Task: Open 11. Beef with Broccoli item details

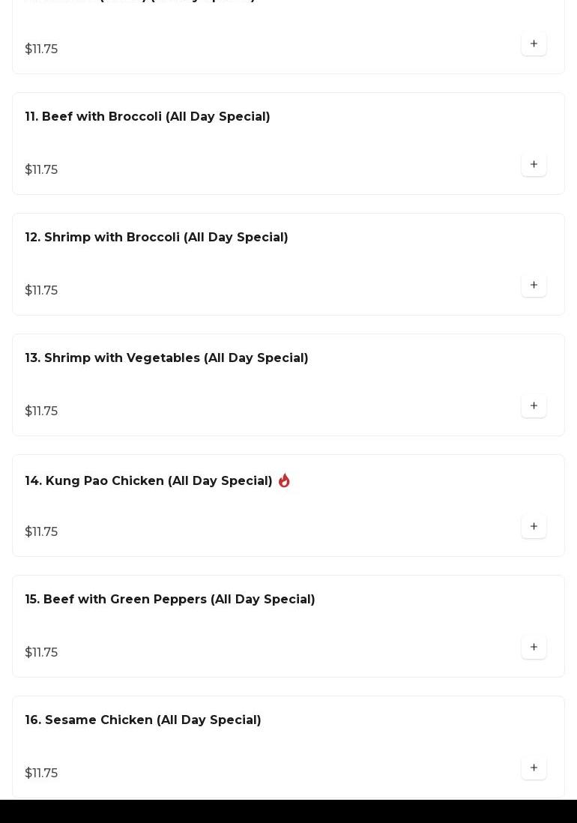Action: (148, 117)
